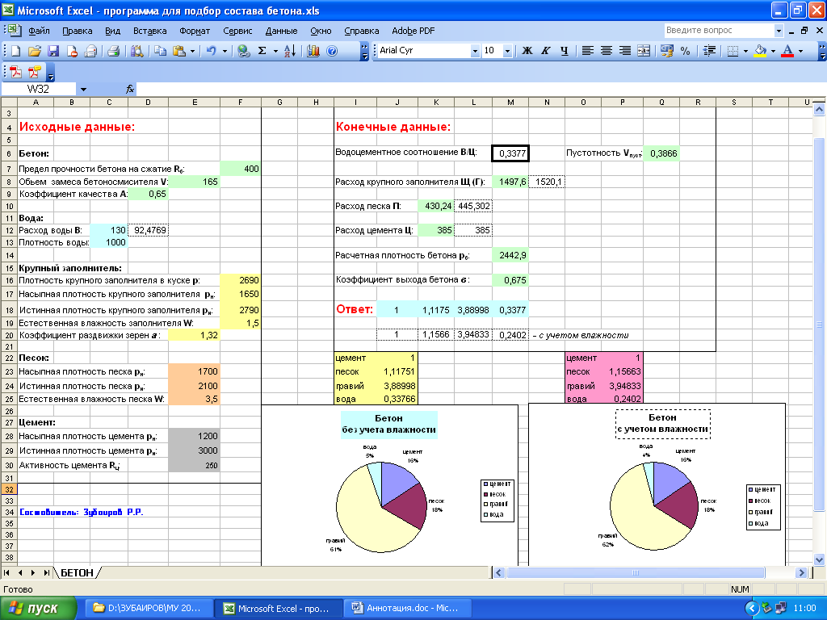Apply Percent Style format icon
Viewport: 827px width, 620px height.
(685, 51)
